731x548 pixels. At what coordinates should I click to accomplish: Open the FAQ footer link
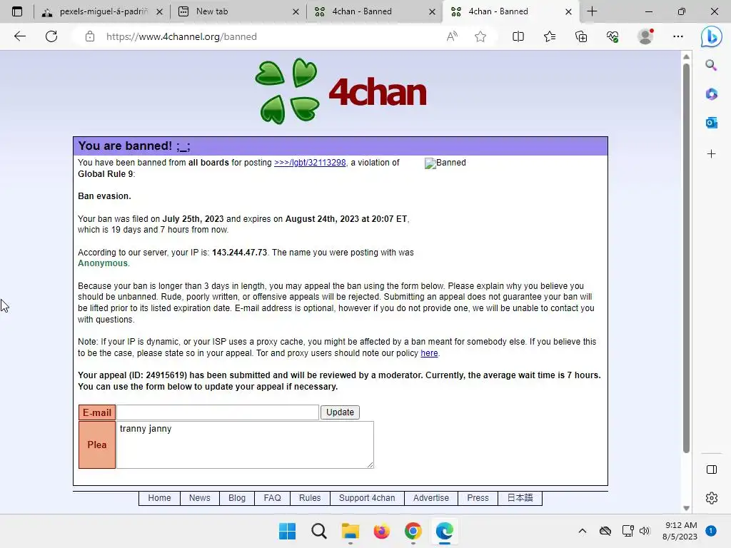click(x=272, y=498)
